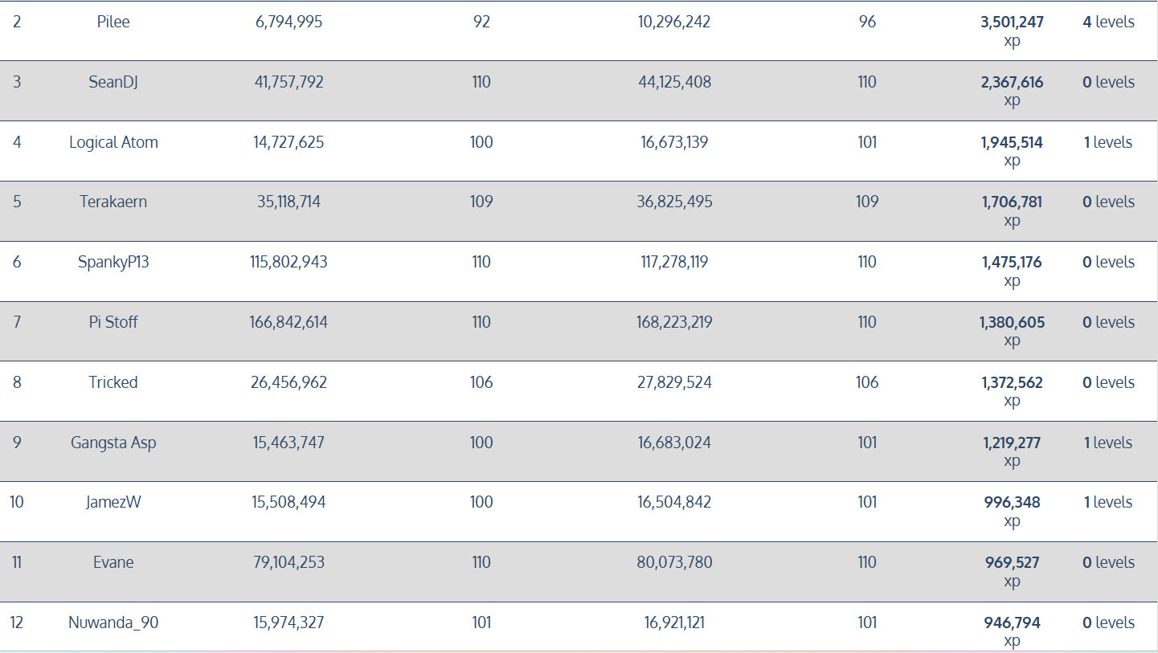Open Gangsta Asp's player link

click(113, 443)
